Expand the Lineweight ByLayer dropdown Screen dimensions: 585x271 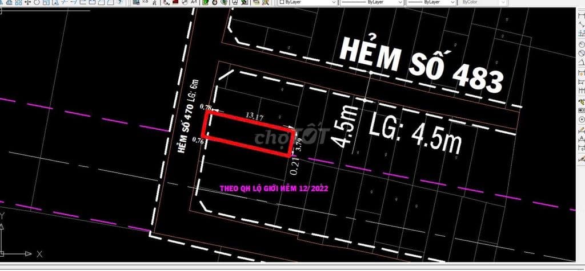tap(431, 3)
